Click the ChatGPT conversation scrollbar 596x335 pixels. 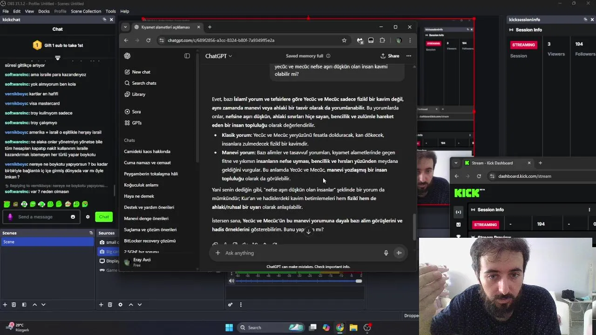[414, 228]
